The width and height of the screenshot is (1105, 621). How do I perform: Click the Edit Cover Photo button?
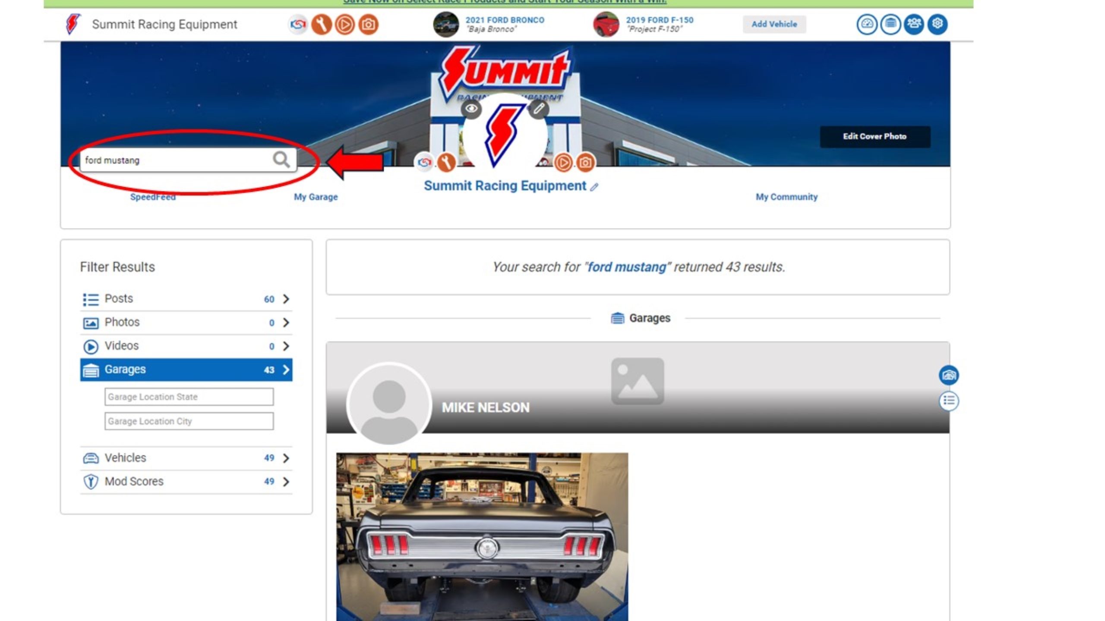[875, 136]
